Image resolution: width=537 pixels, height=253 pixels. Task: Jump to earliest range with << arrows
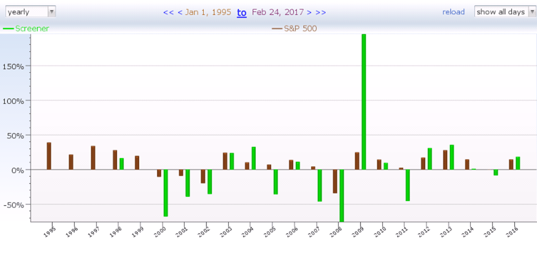click(x=169, y=13)
